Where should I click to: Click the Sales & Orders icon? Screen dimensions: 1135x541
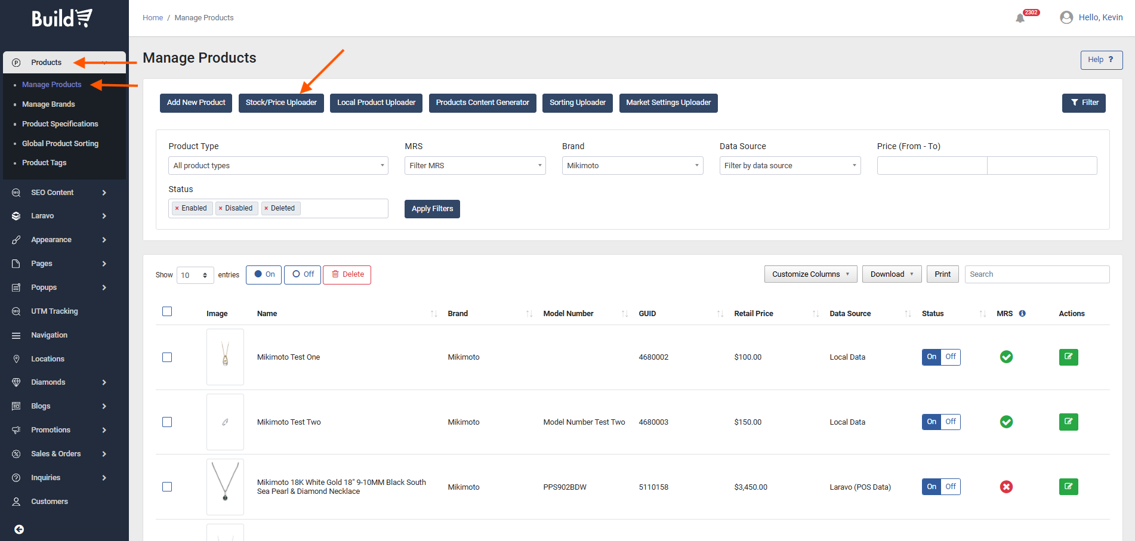click(x=16, y=454)
